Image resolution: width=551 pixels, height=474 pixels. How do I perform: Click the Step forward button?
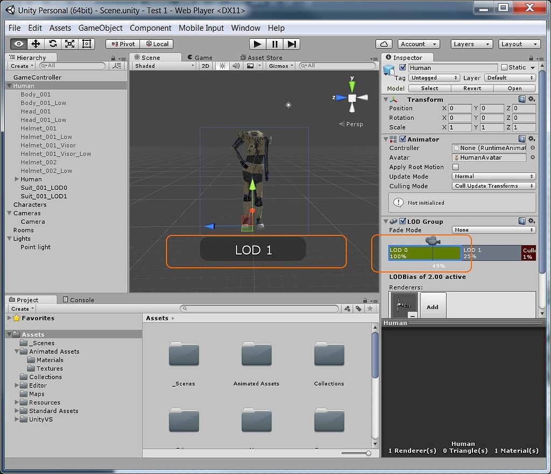[292, 44]
